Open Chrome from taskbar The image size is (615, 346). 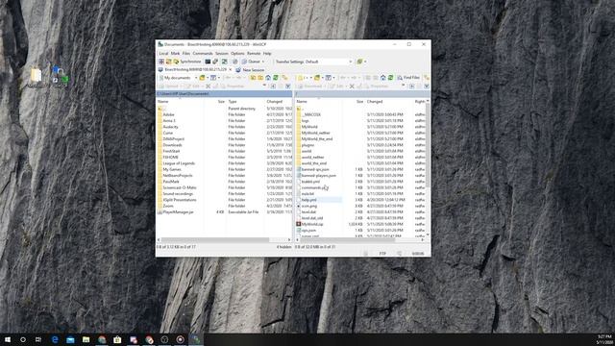[102, 339]
